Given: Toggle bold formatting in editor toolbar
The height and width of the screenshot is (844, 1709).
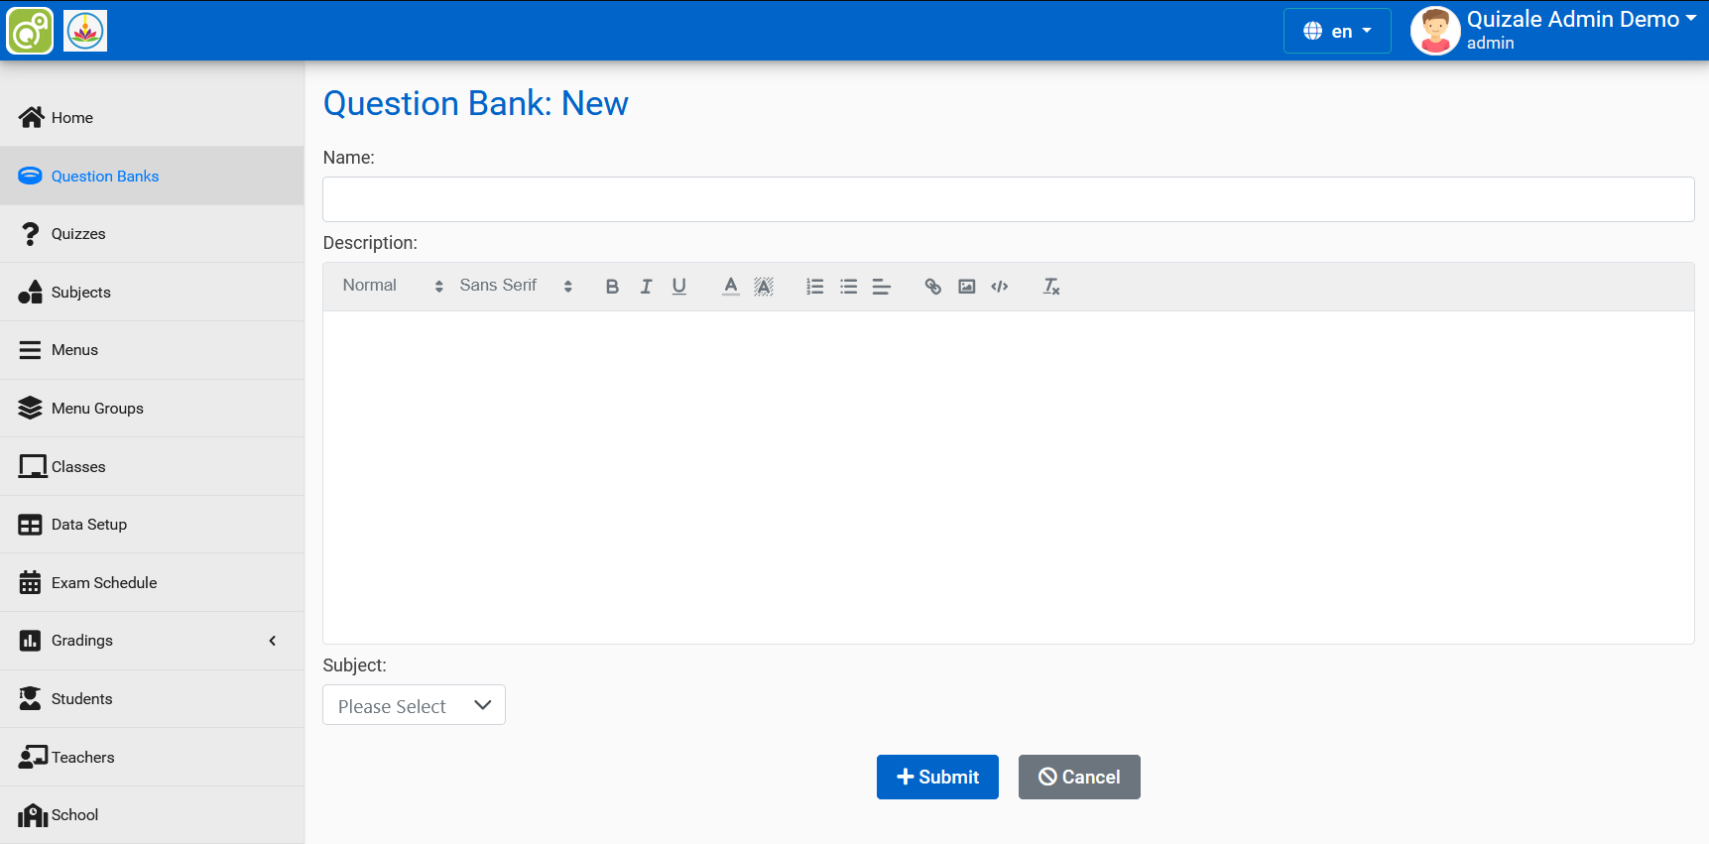Looking at the screenshot, I should click(612, 287).
